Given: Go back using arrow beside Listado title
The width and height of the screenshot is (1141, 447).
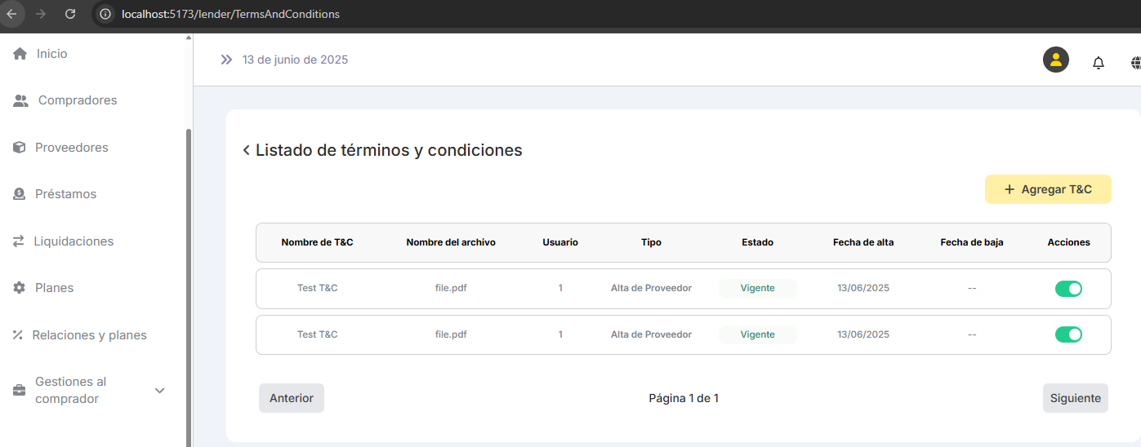Looking at the screenshot, I should (246, 151).
